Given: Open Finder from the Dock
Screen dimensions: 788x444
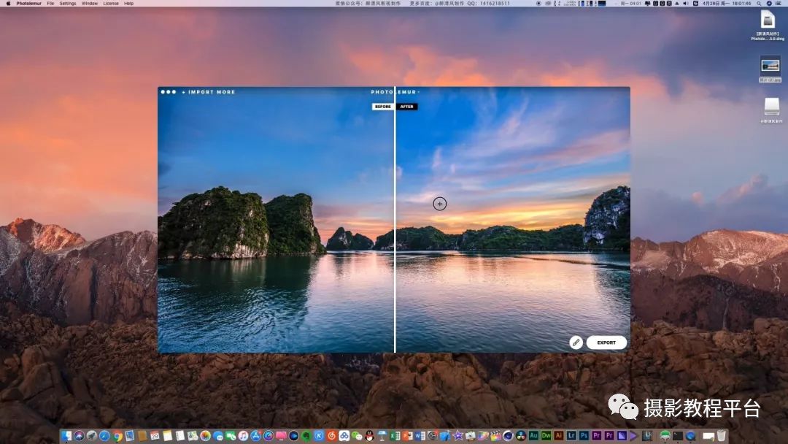Looking at the screenshot, I should [66, 436].
